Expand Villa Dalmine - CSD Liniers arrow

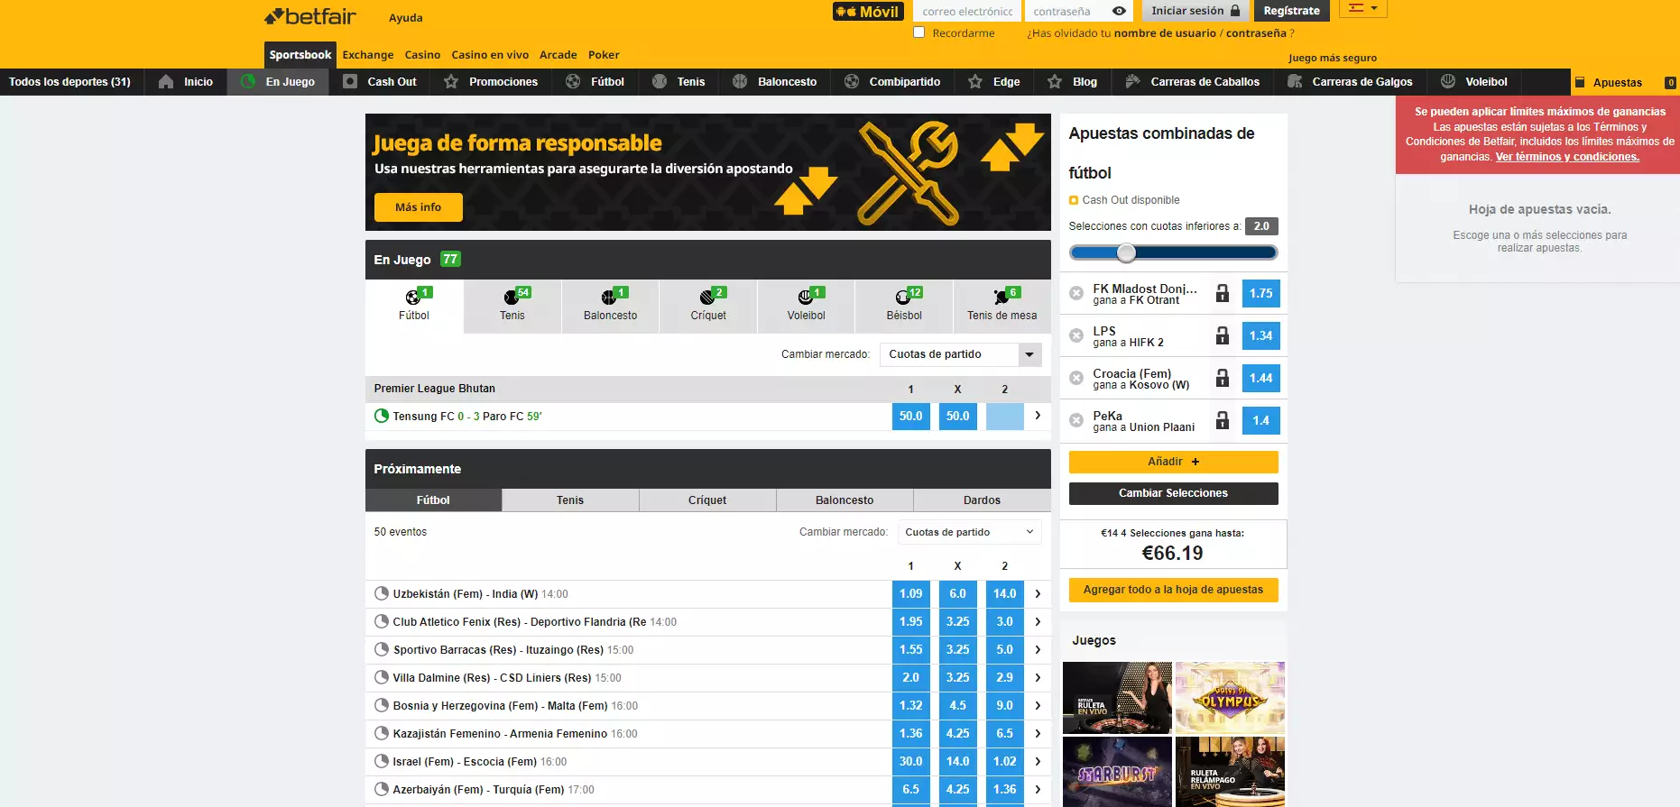[1038, 677]
